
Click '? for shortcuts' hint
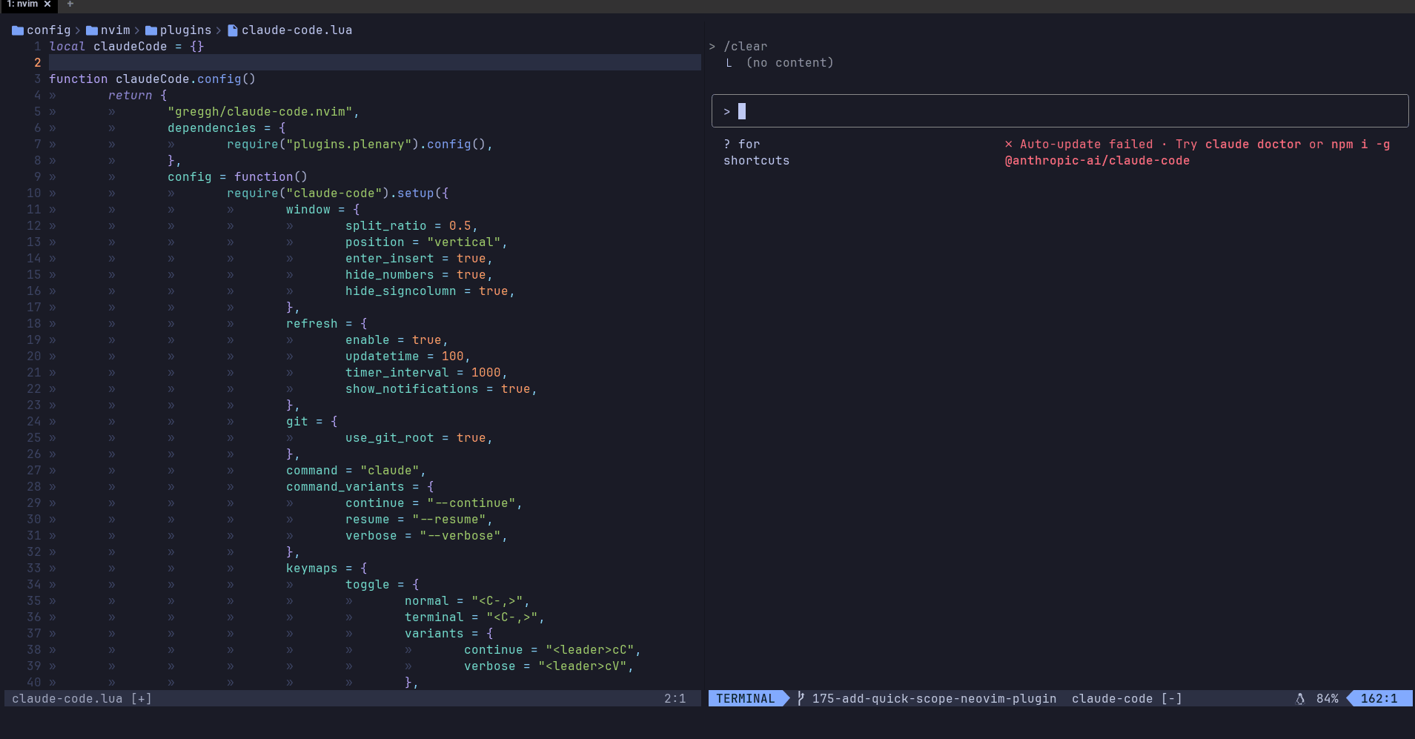[x=757, y=152]
